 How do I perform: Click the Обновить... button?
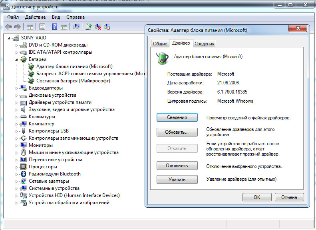(x=177, y=132)
